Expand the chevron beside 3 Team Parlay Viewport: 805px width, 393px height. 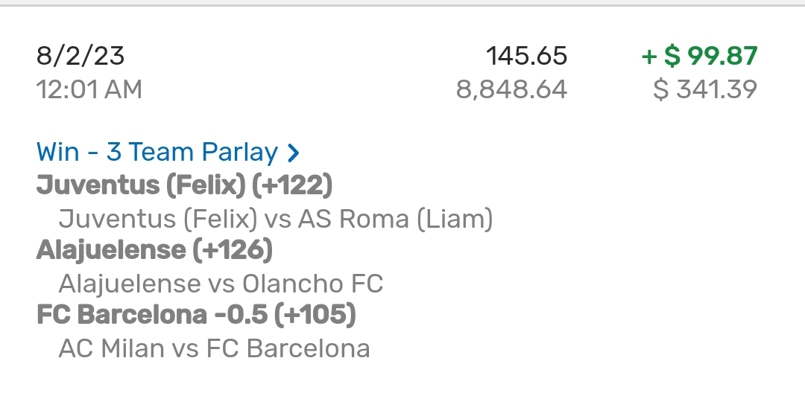[x=294, y=153]
